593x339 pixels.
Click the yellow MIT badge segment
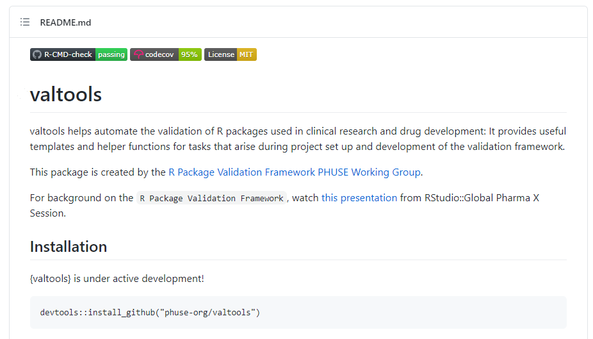pyautogui.click(x=247, y=55)
